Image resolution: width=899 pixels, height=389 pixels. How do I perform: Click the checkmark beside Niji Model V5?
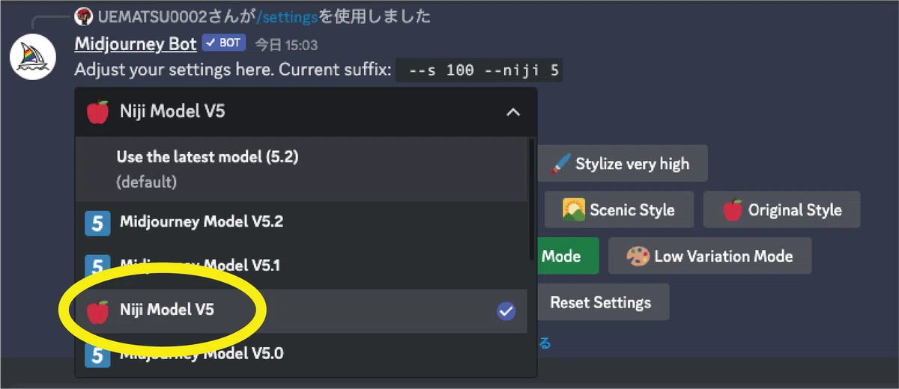pyautogui.click(x=506, y=311)
